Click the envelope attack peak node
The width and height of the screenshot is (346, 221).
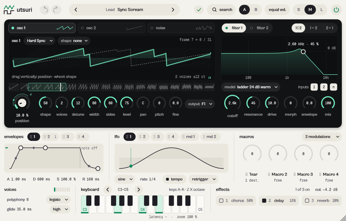click(x=21, y=148)
